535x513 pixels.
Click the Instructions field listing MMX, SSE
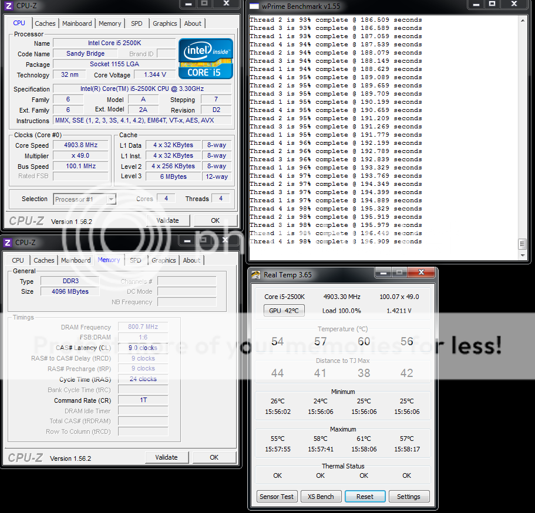click(x=142, y=120)
